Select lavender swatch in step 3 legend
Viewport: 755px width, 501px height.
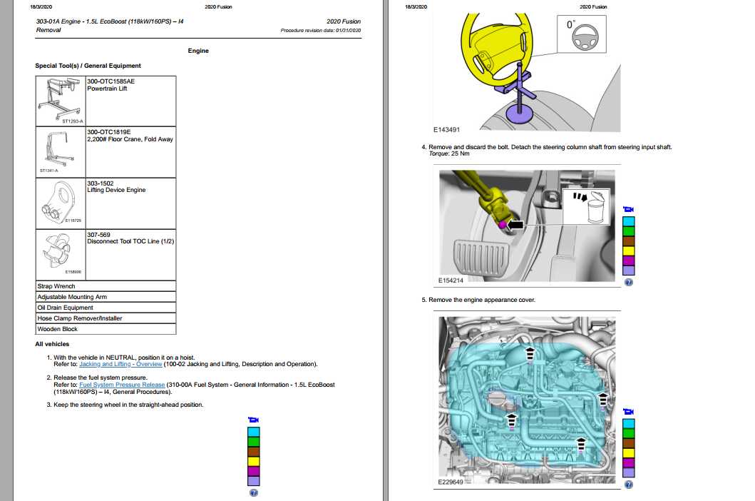(254, 481)
